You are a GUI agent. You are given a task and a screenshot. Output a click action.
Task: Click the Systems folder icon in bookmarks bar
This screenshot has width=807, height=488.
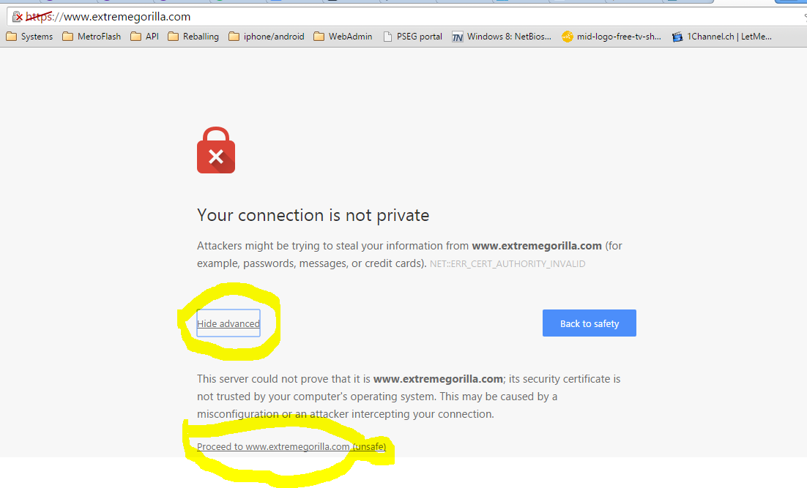pos(11,37)
